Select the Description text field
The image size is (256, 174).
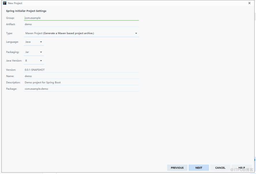pyautogui.click(x=81, y=82)
